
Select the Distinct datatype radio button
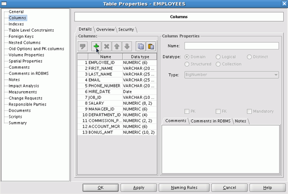pos(249,57)
